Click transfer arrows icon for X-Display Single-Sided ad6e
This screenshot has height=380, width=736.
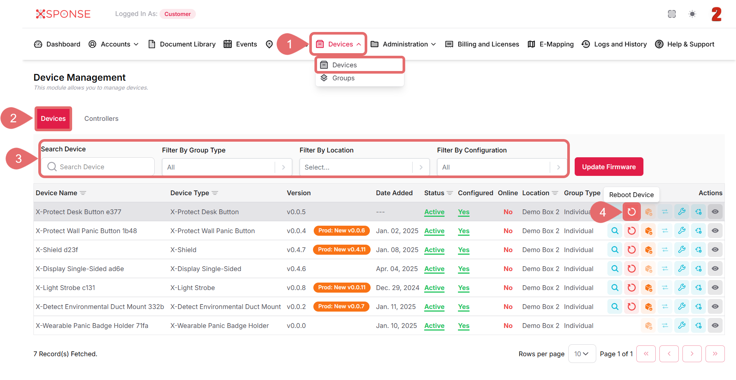click(665, 269)
